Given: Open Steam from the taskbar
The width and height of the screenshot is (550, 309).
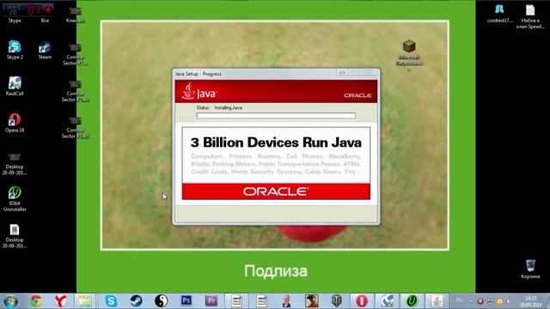Looking at the screenshot, I should tap(136, 301).
